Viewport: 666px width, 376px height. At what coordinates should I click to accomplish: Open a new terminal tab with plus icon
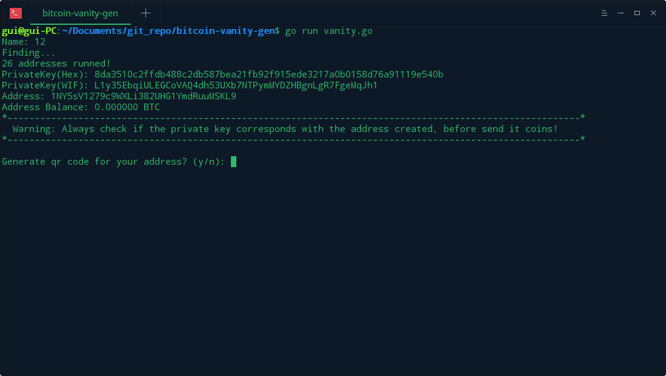(x=145, y=13)
